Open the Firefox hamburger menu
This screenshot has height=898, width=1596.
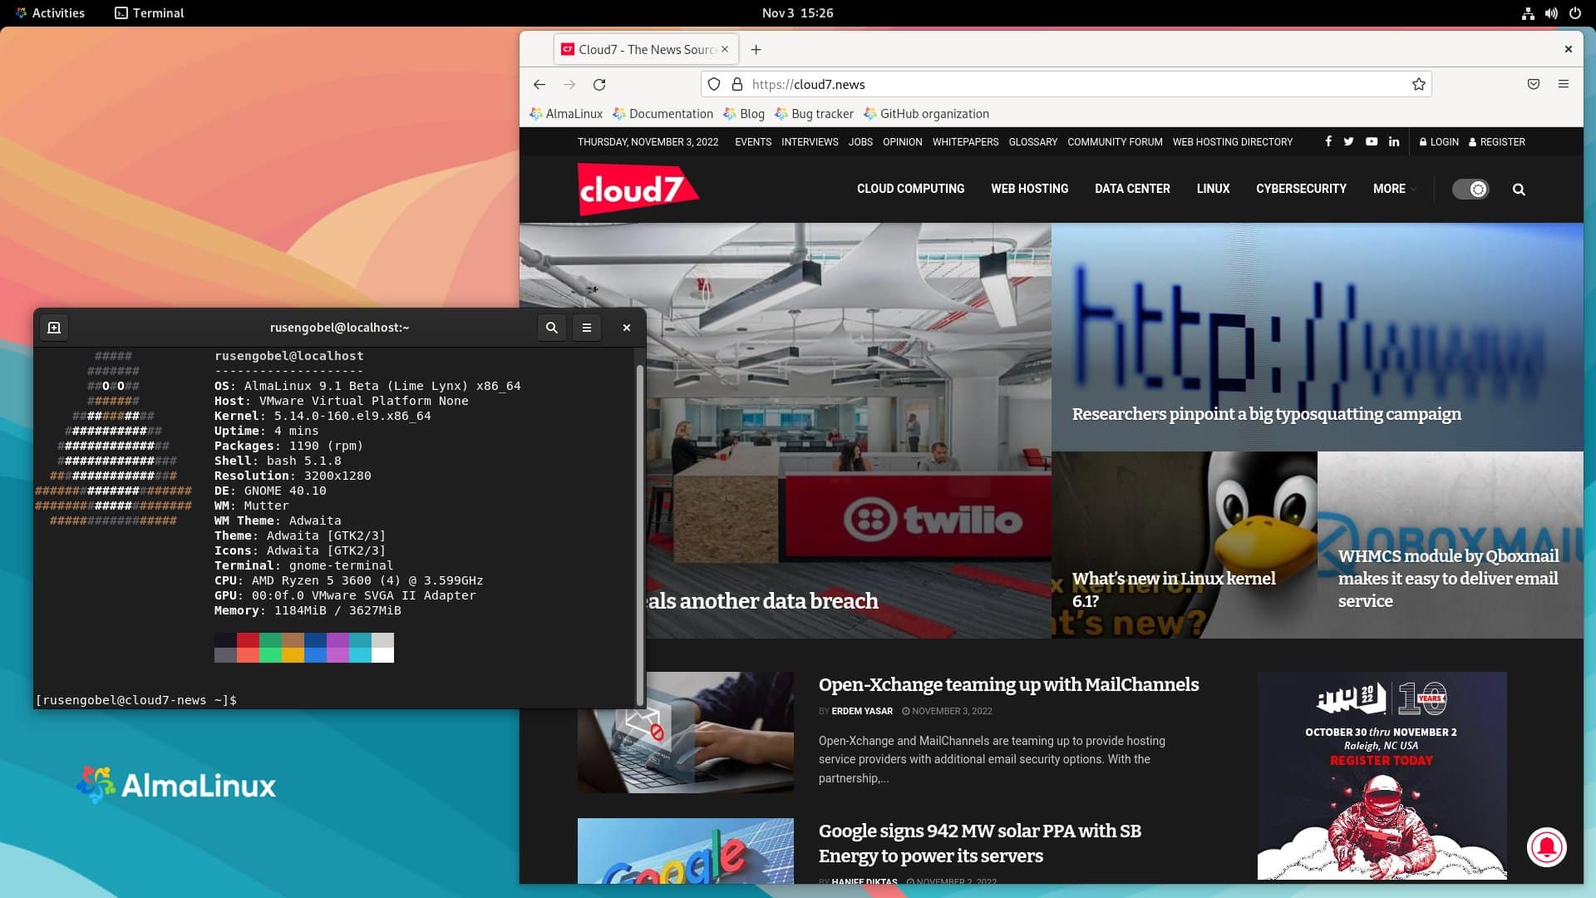pos(1564,84)
